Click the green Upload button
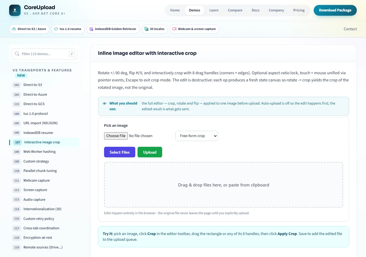The height and width of the screenshot is (257, 366). tap(150, 152)
